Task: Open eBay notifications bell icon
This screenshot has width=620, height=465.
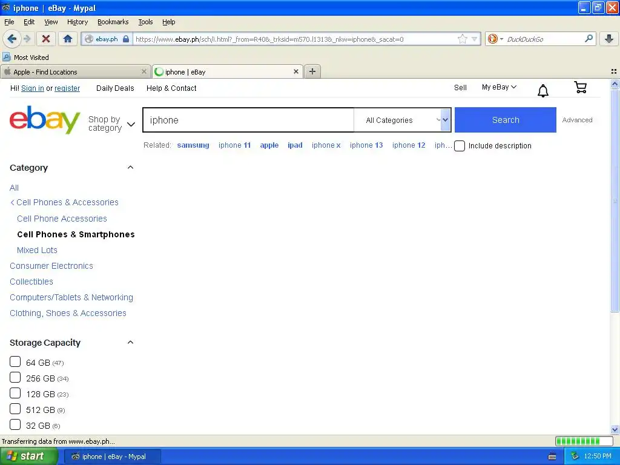Action: pos(543,91)
